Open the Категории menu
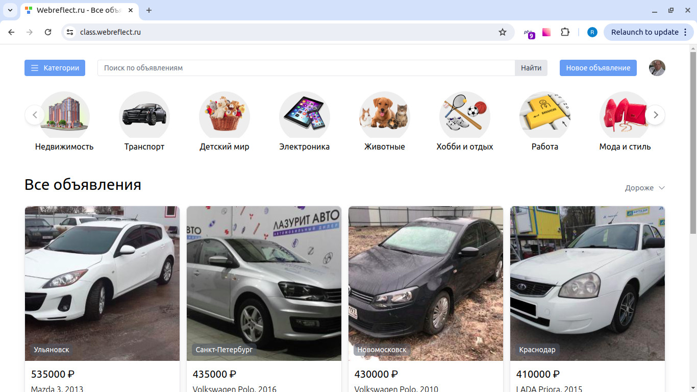 tap(55, 68)
